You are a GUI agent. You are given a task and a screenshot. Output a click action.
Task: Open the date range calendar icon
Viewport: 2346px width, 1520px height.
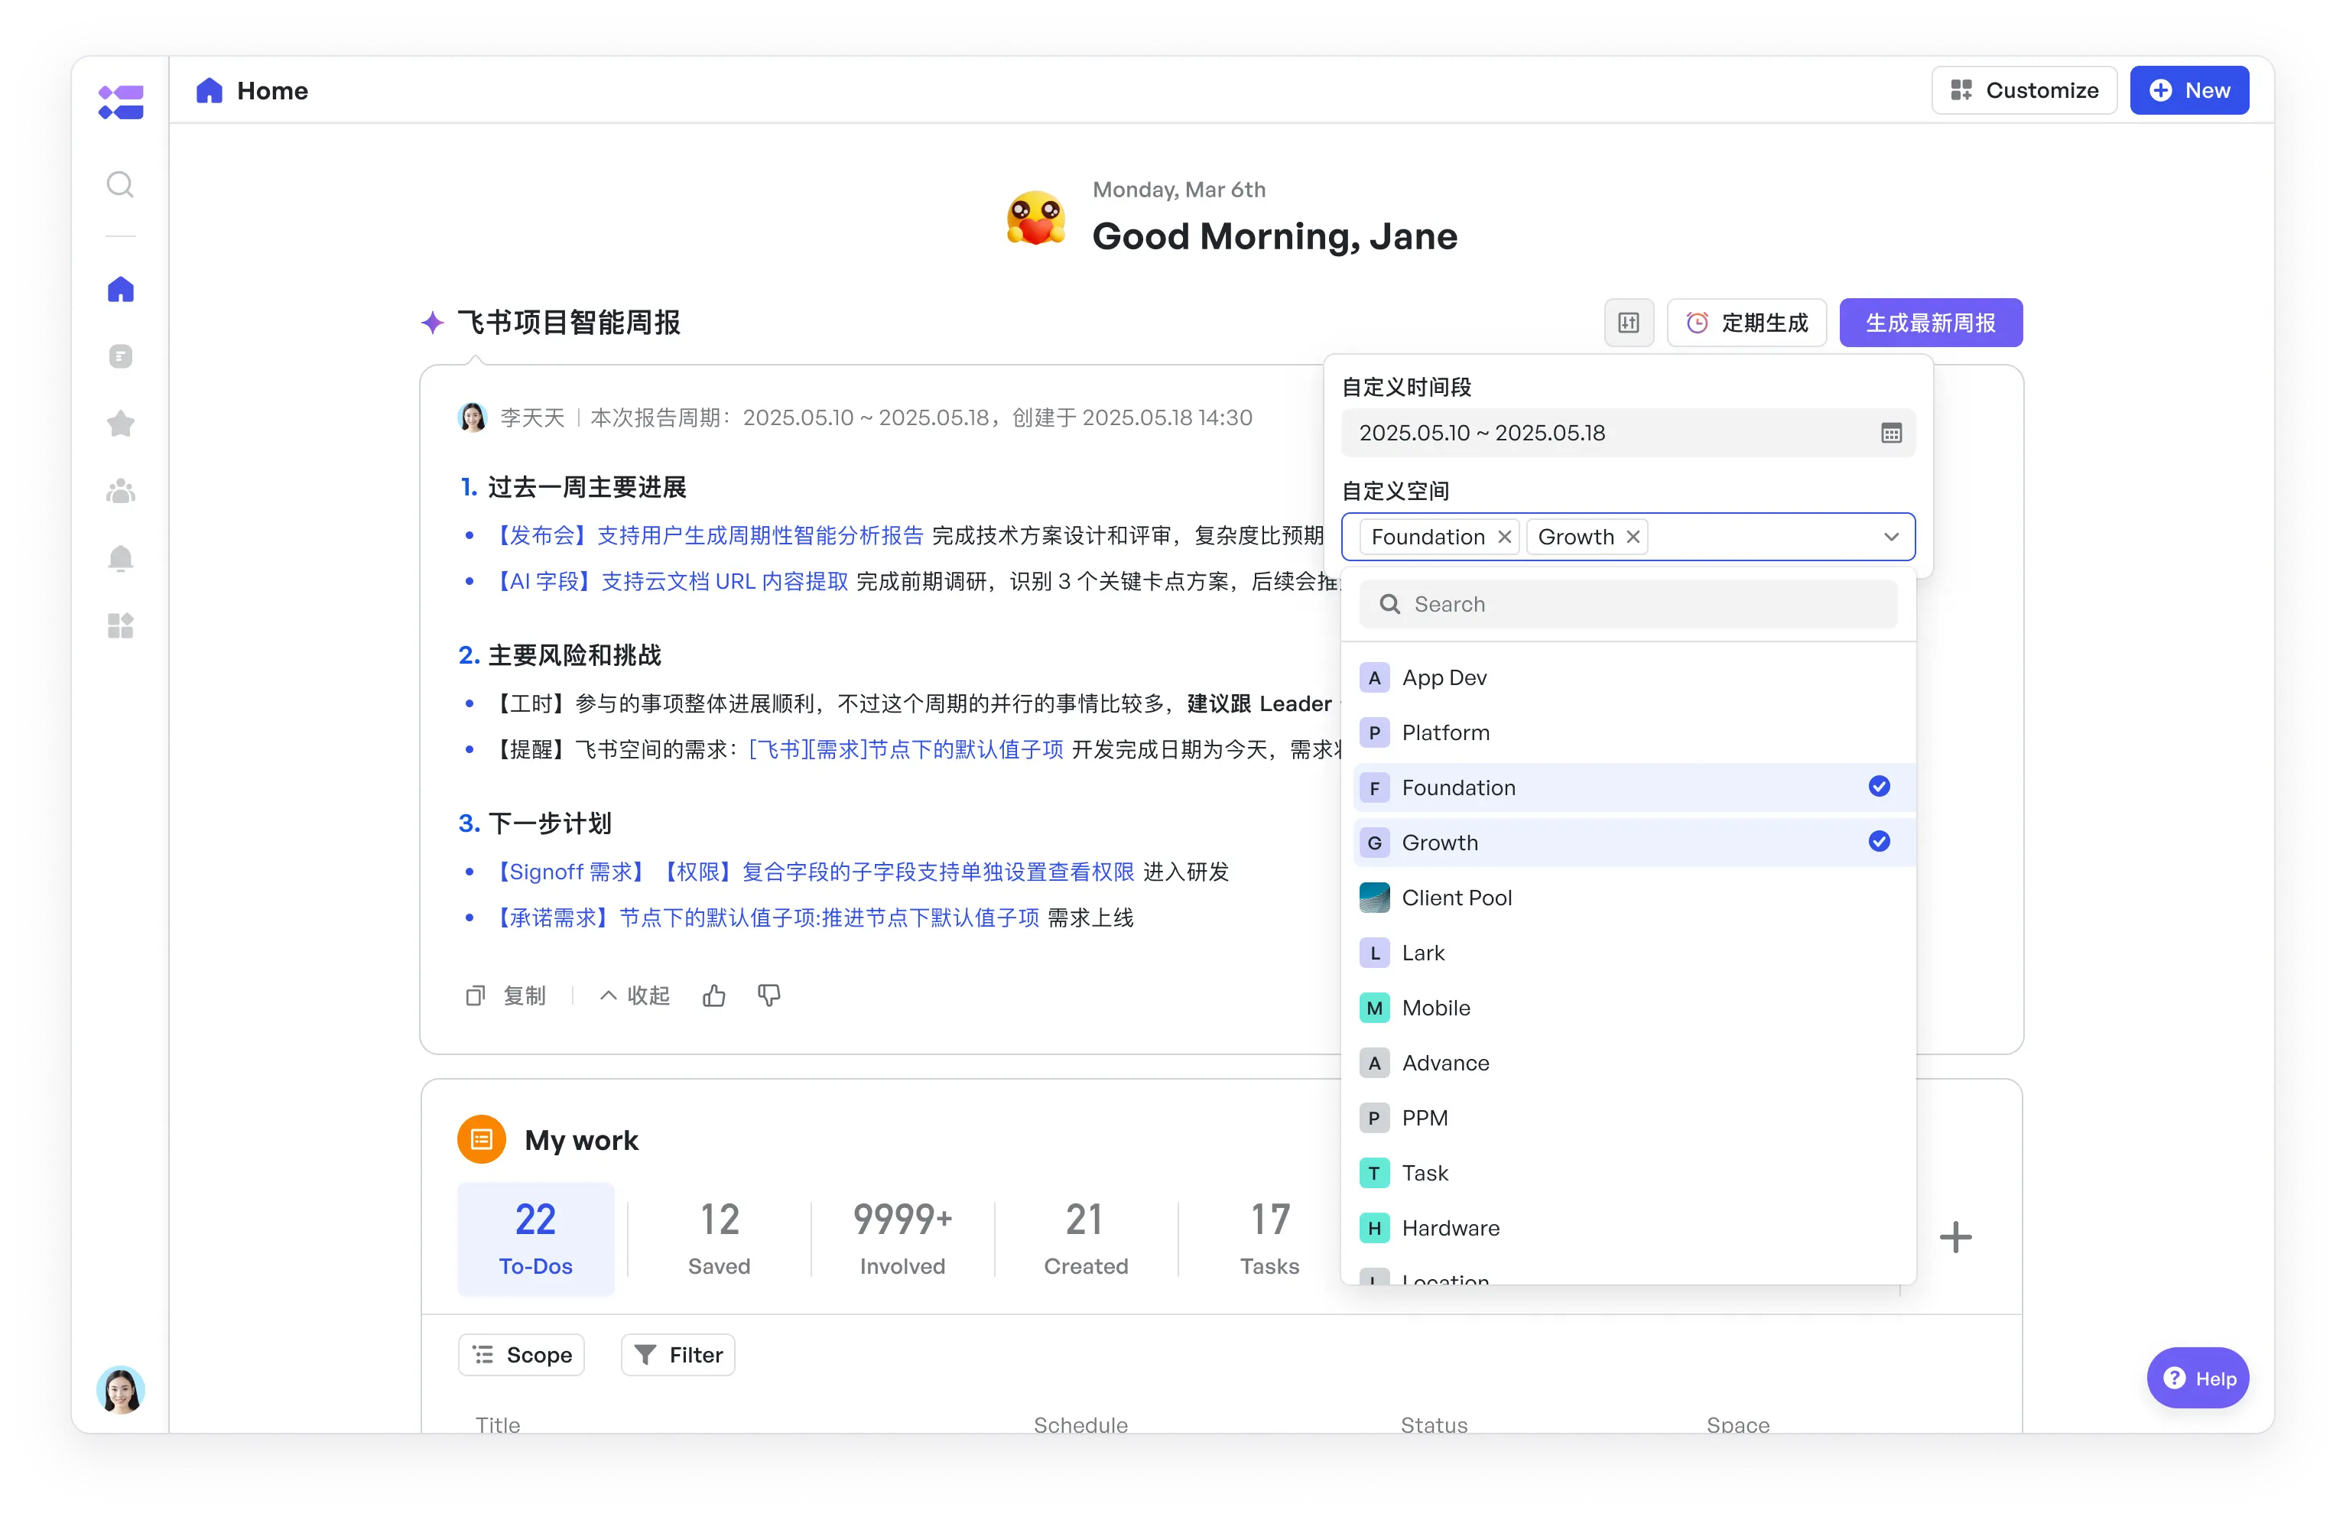tap(1890, 433)
